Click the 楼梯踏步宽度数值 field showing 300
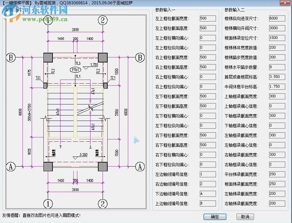This screenshot has width=292, height=223. [277, 57]
